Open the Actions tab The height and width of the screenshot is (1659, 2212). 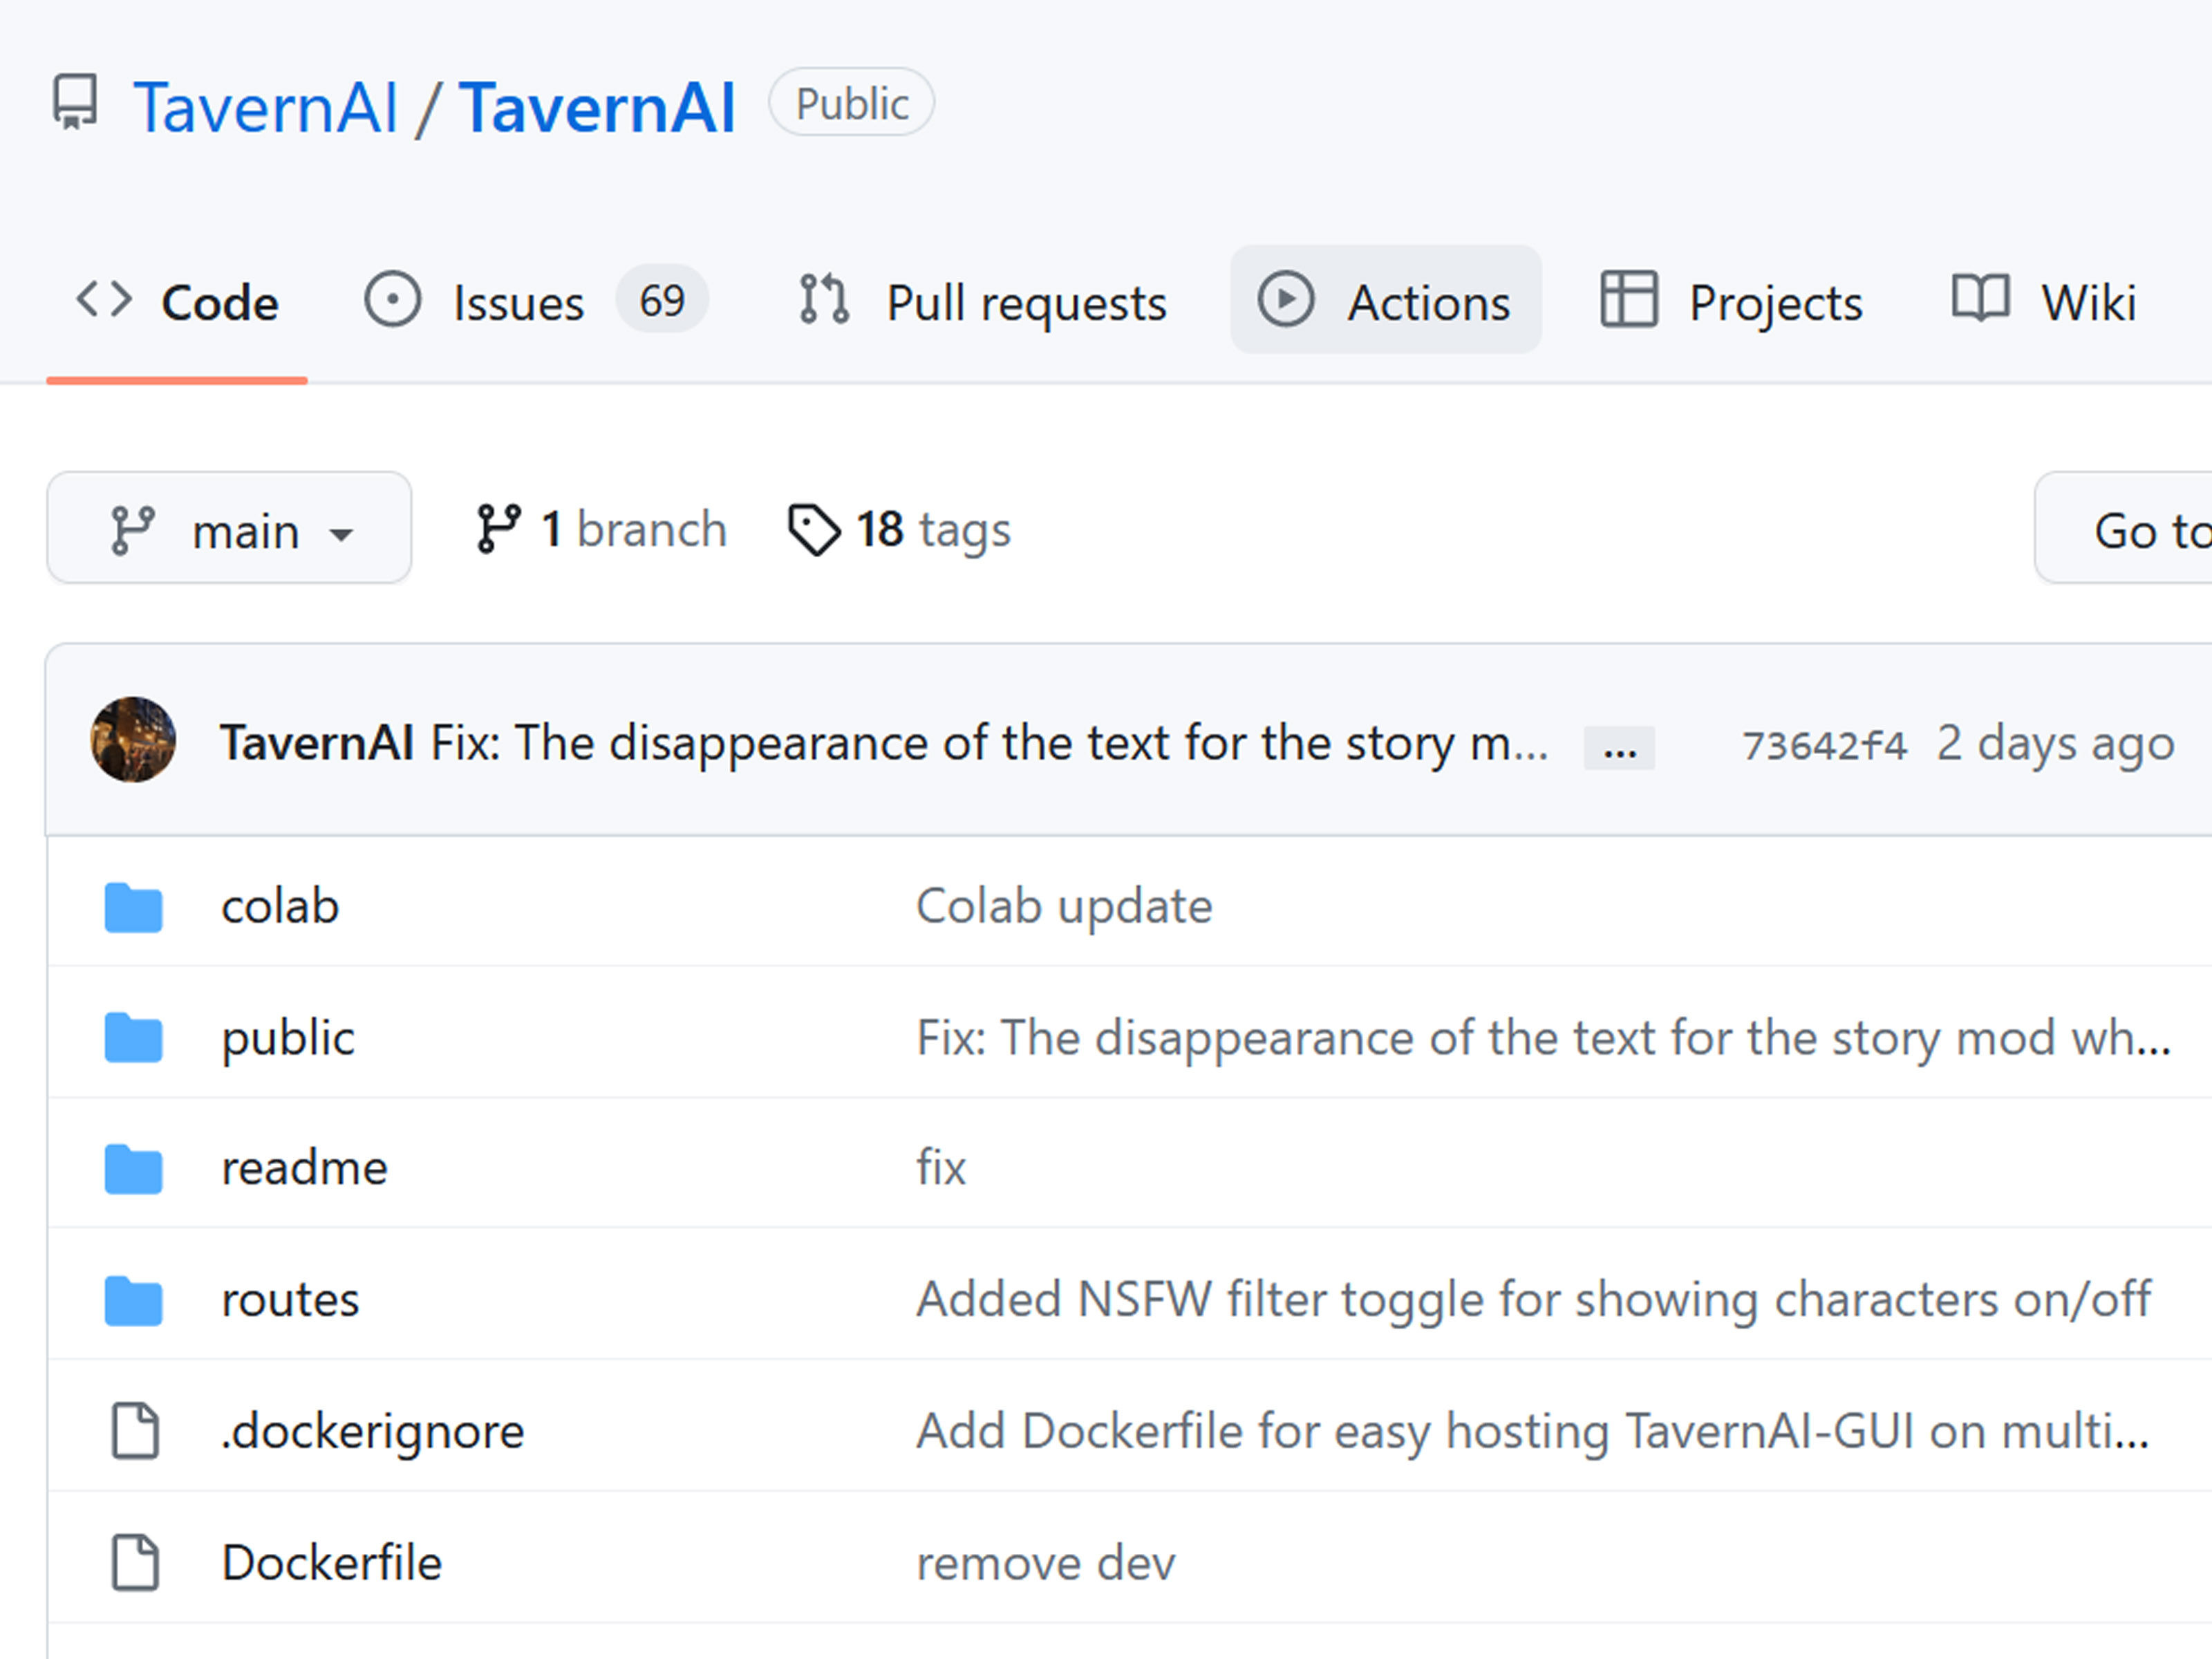point(1385,300)
